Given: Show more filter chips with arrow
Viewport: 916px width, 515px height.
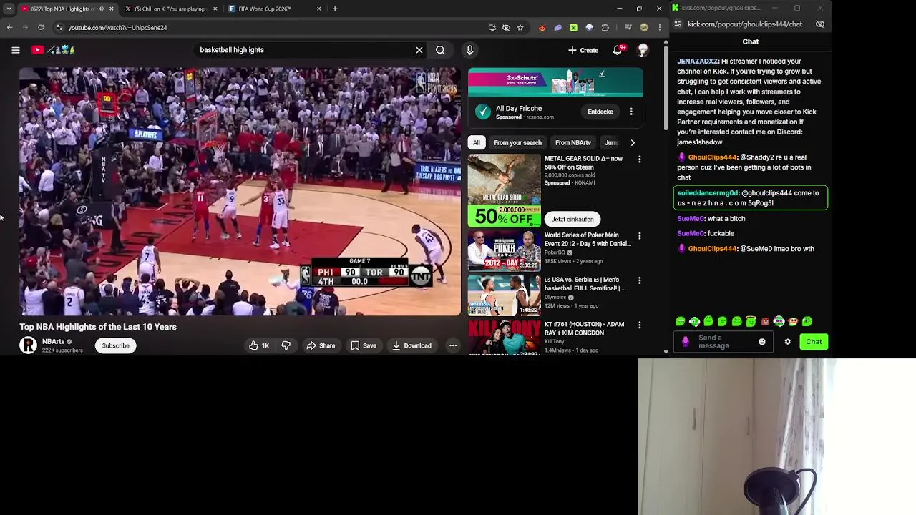Looking at the screenshot, I should (632, 142).
